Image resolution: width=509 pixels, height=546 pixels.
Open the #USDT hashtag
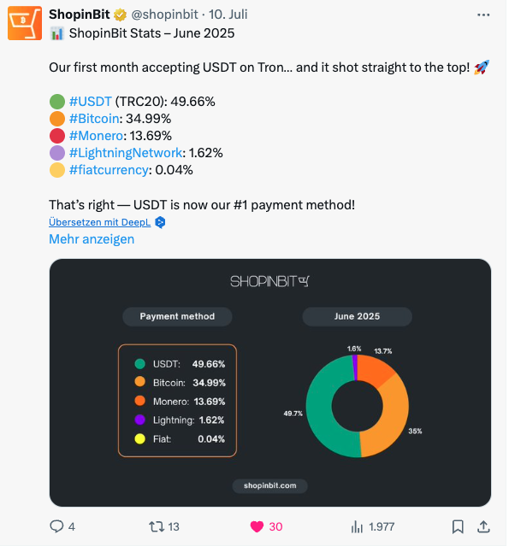(x=91, y=102)
